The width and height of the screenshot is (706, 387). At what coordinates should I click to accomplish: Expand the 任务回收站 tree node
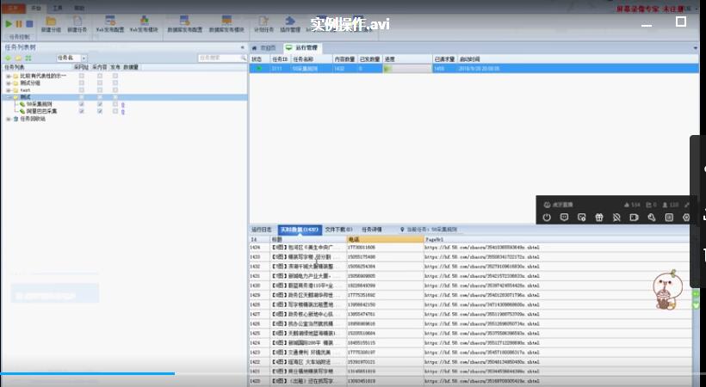[8, 119]
